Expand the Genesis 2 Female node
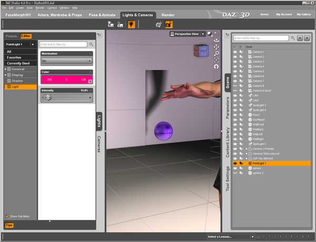 click(x=246, y=149)
